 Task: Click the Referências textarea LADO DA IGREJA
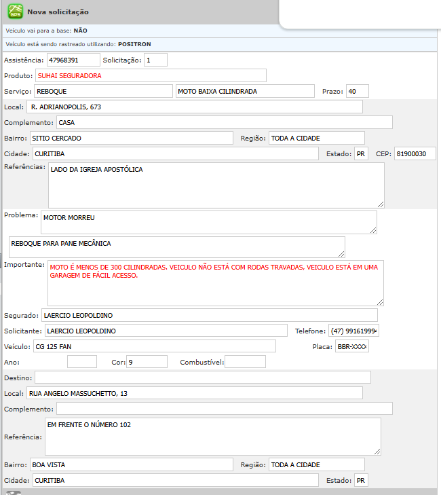coord(216,185)
